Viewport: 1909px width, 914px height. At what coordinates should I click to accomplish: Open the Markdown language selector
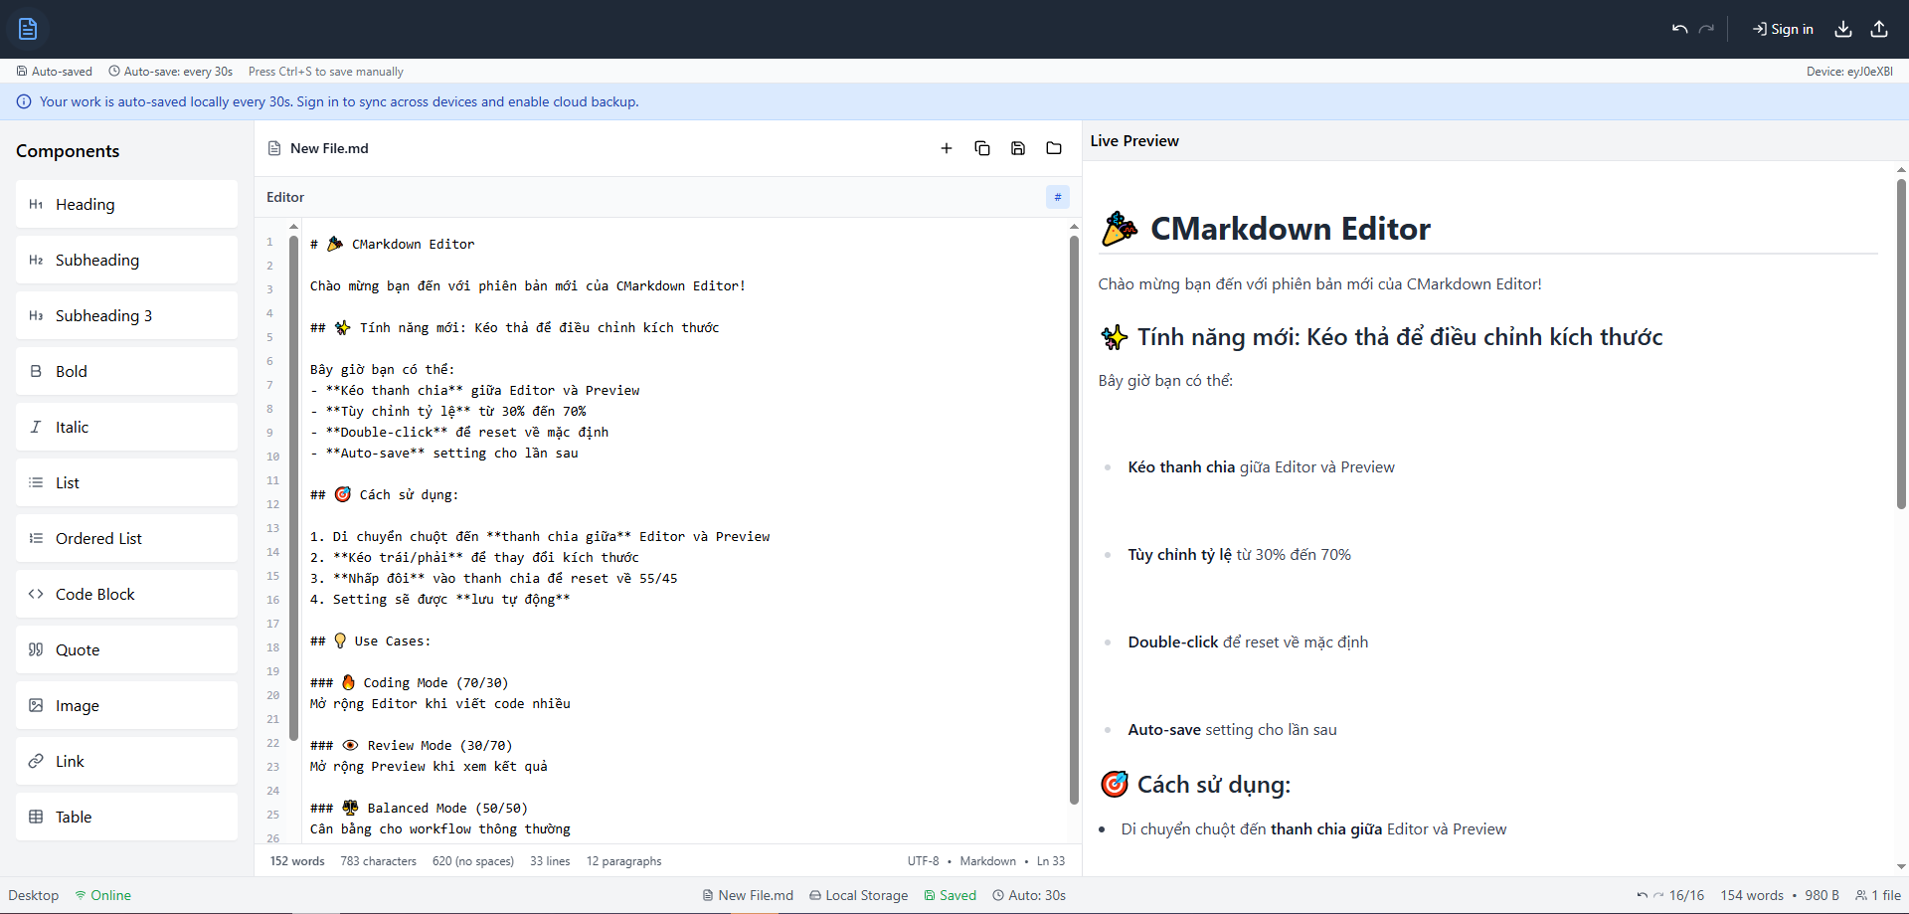[987, 860]
